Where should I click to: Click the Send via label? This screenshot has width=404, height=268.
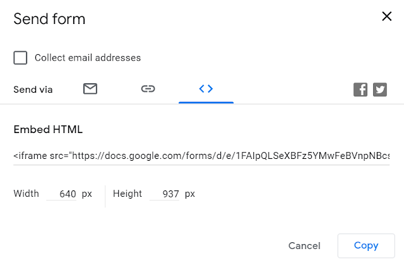[x=33, y=90]
